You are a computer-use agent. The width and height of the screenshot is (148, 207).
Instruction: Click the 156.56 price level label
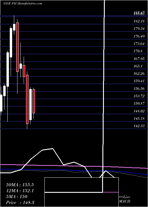click(x=139, y=89)
